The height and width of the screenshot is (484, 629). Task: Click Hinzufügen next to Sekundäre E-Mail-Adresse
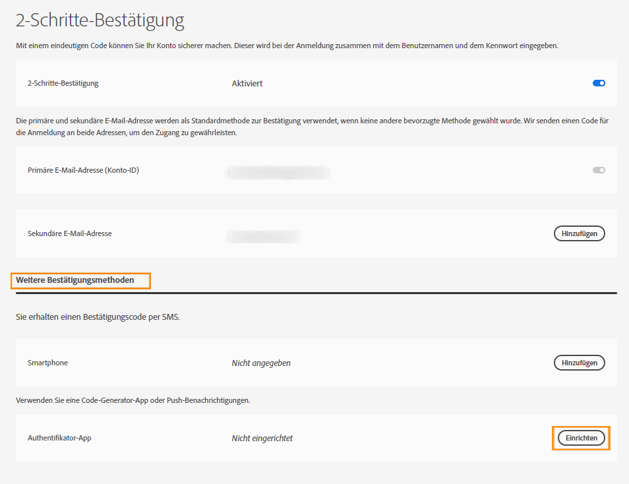point(579,233)
